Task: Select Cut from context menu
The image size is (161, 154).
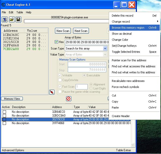Action: coord(135,95)
